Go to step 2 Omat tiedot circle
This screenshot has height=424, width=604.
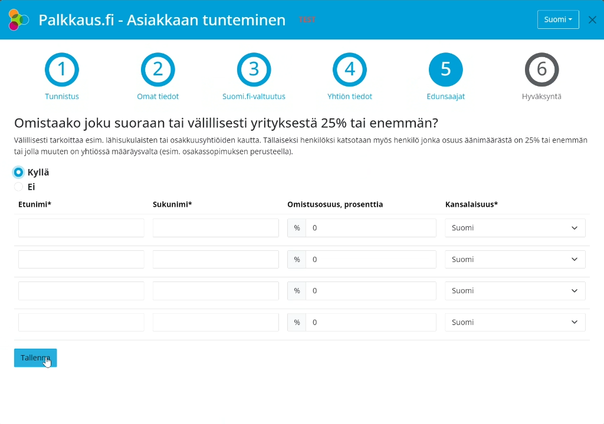tap(158, 69)
